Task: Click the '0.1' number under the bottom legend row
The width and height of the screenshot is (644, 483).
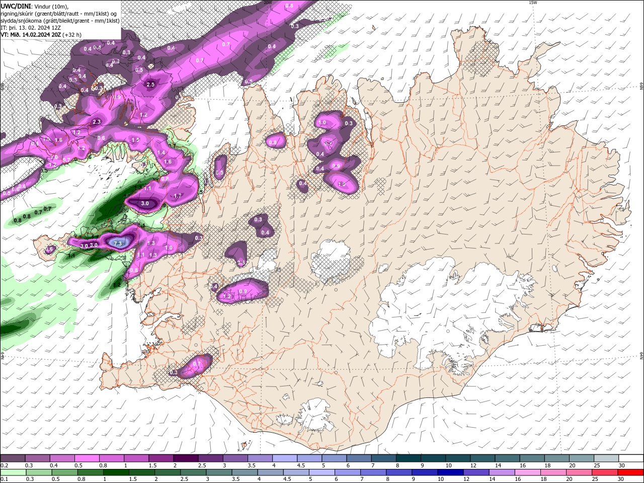Action: [4, 479]
